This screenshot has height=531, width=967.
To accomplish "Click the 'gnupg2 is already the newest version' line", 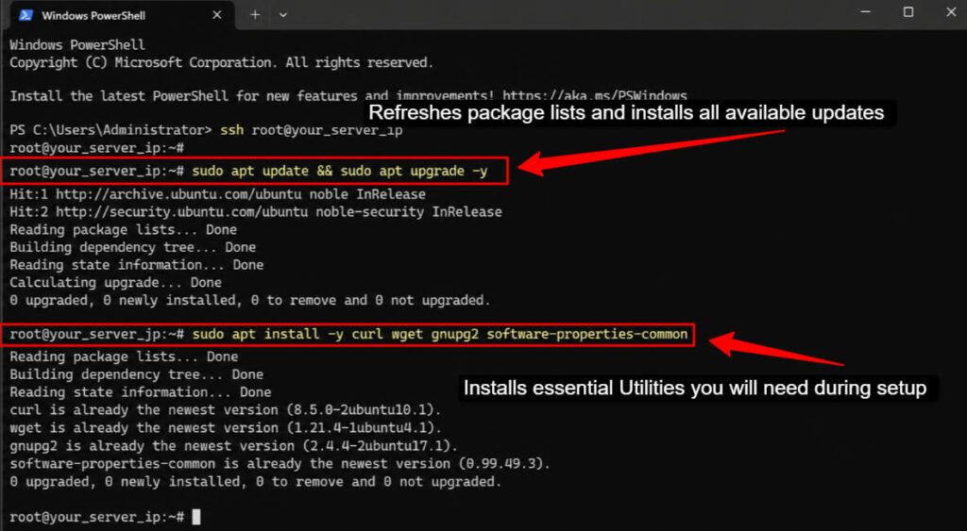I will point(234,446).
